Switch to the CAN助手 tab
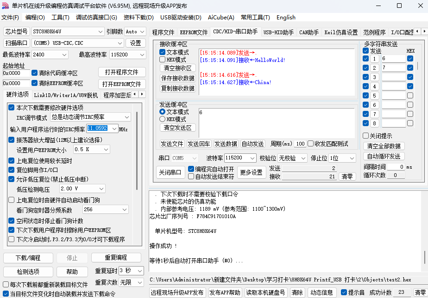The width and height of the screenshot is (428, 298). point(309,32)
